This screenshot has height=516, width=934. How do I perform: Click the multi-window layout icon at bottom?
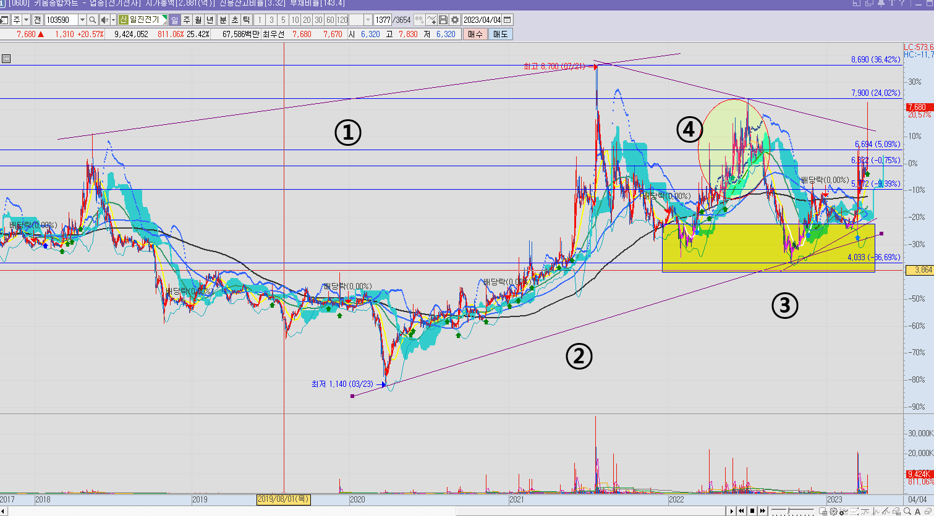point(823,511)
